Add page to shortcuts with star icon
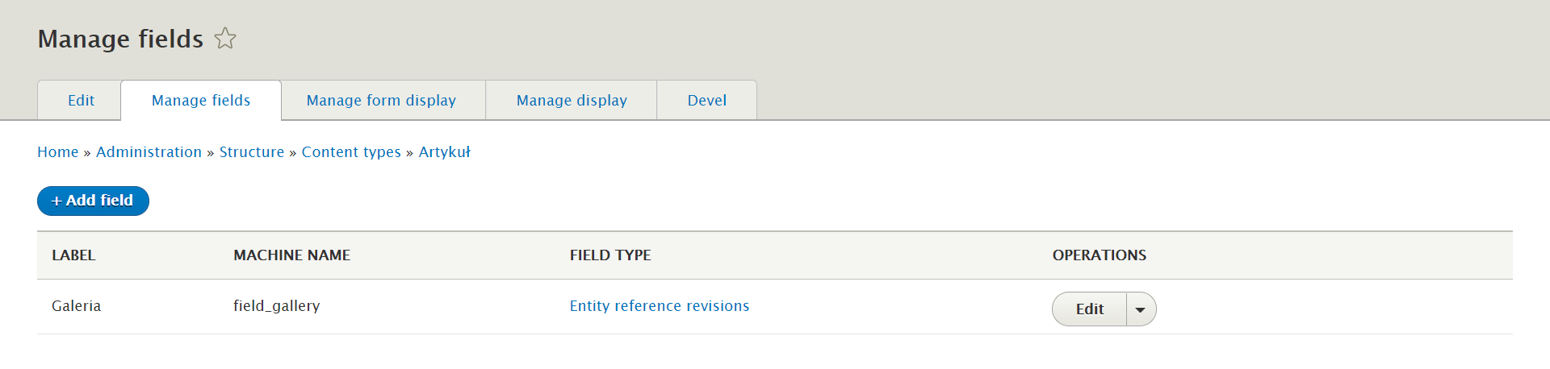 (225, 38)
